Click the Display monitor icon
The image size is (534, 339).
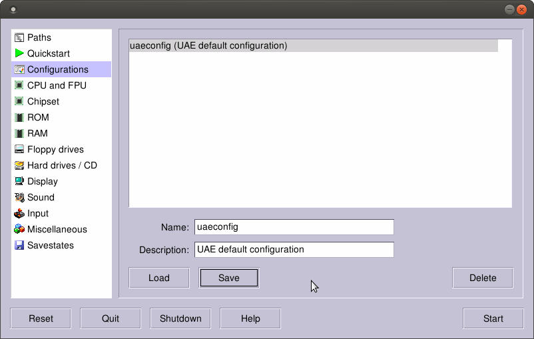tap(19, 182)
